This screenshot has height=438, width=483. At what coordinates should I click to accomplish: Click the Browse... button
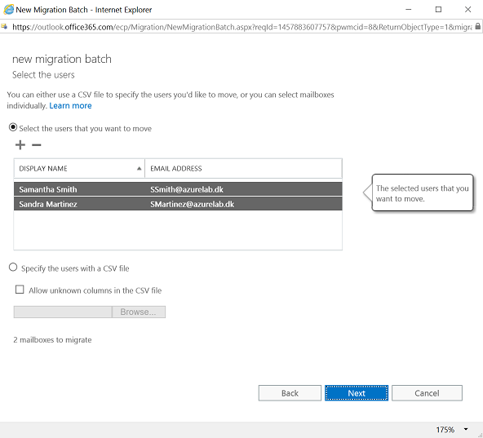pos(139,312)
